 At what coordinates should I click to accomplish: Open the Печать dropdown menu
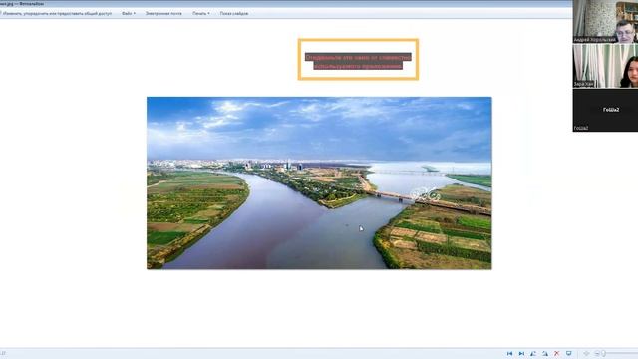[x=201, y=13]
